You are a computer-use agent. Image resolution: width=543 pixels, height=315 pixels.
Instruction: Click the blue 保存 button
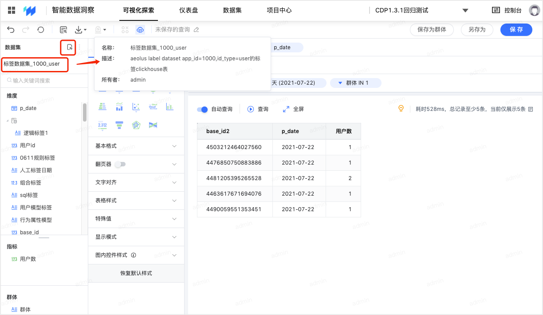(x=516, y=30)
